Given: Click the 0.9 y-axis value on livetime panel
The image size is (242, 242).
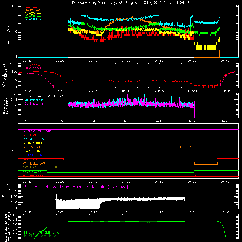Looking at the screenshot, I should (x=15, y=219).
